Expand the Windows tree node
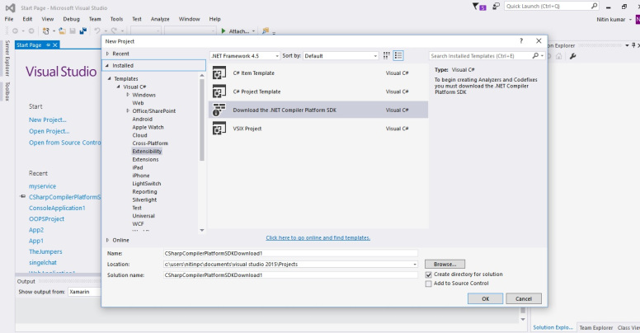 (x=128, y=95)
